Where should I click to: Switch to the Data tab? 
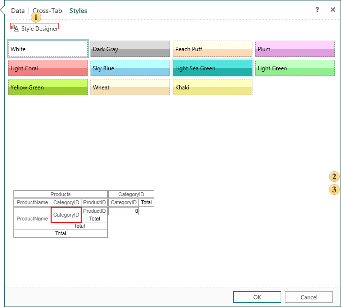tap(18, 11)
